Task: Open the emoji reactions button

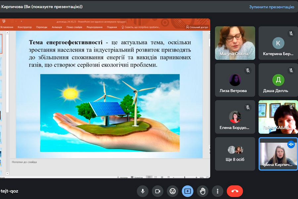Action: click(173, 191)
